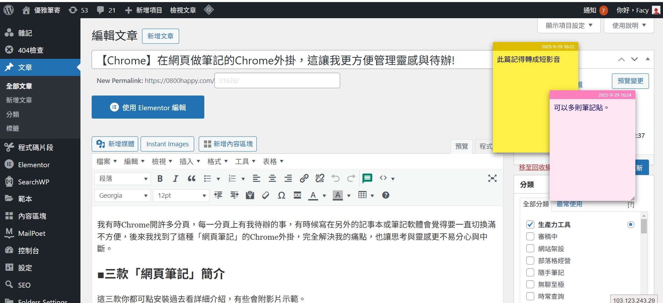Open the 編輯 editor menu
This screenshot has width=663, height=303.
[x=134, y=161]
